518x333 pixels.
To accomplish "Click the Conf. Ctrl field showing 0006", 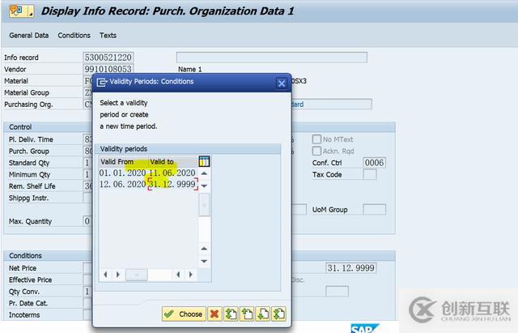I will (x=374, y=163).
